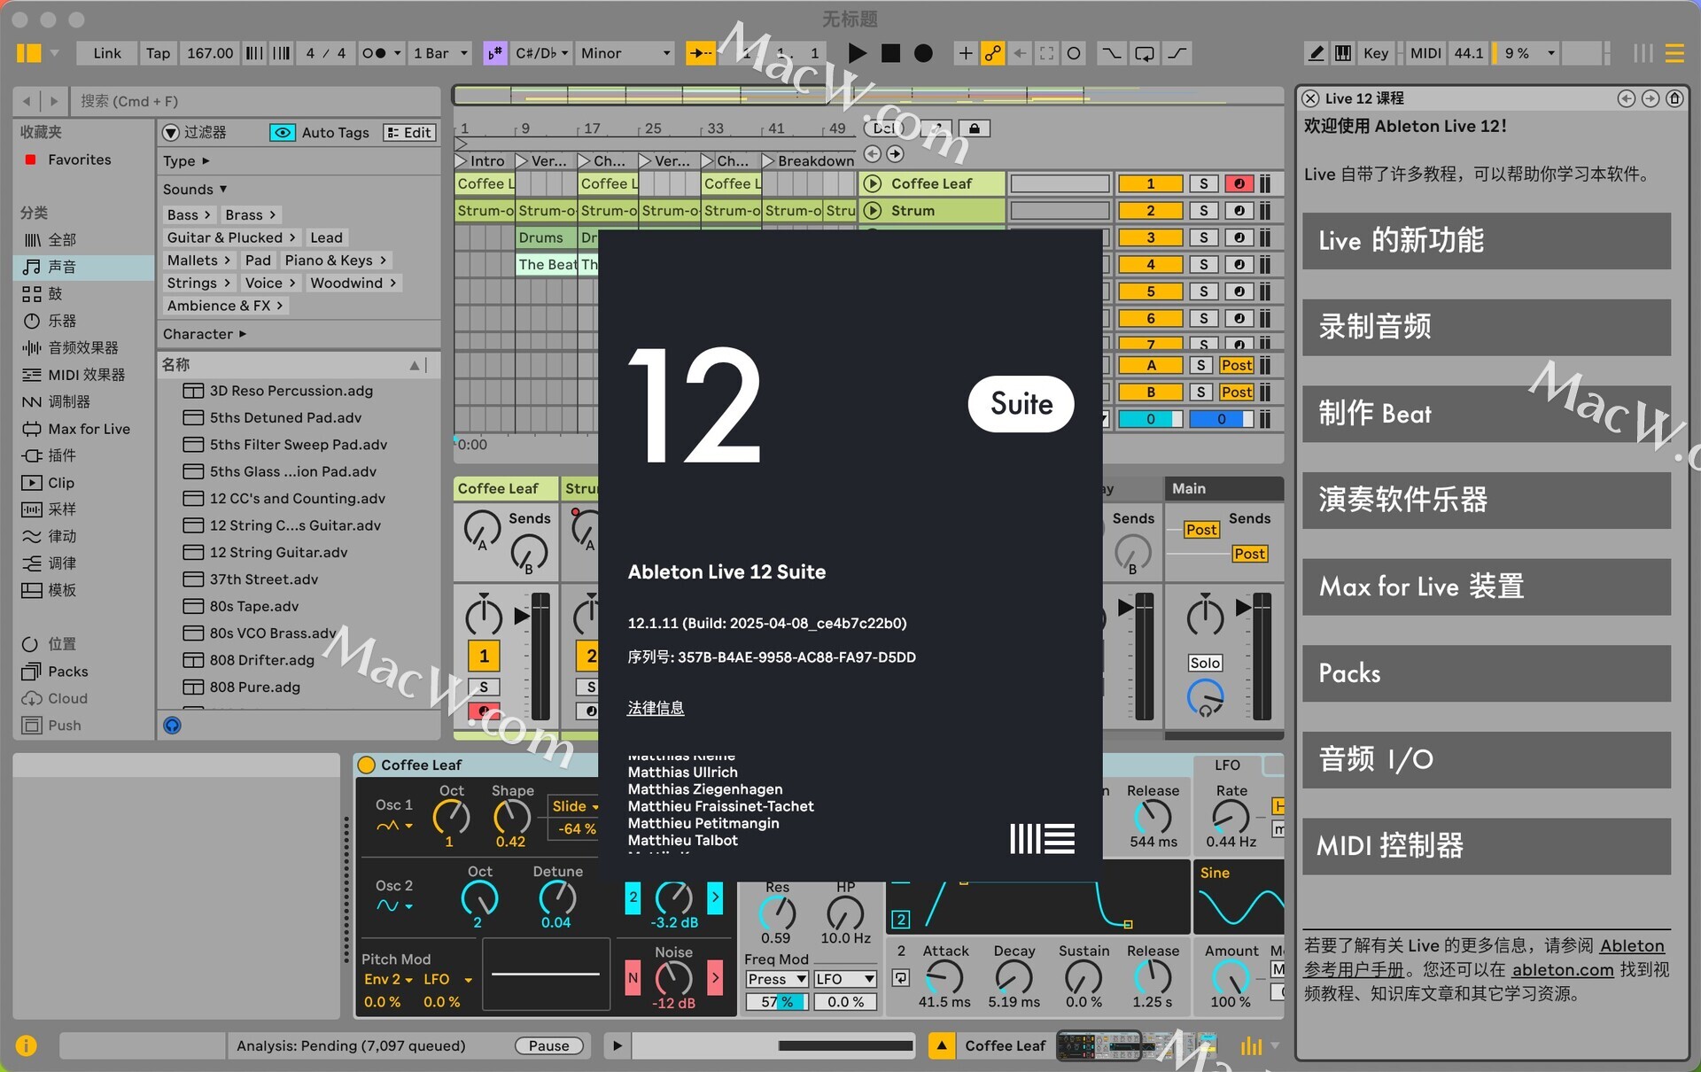Solo track 2 with S button
The width and height of the screenshot is (1701, 1072).
click(1204, 211)
